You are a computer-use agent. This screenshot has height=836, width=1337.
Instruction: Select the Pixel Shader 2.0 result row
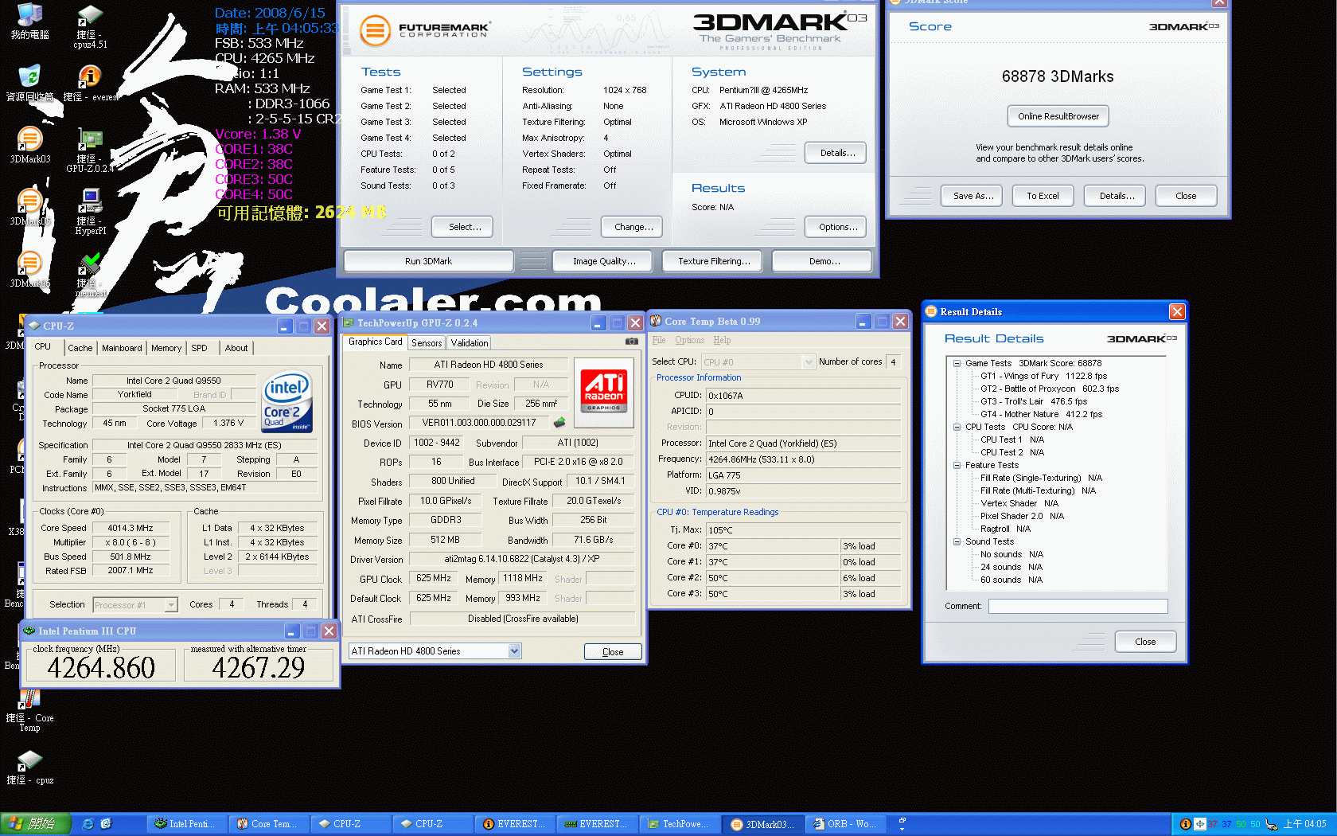(1022, 516)
